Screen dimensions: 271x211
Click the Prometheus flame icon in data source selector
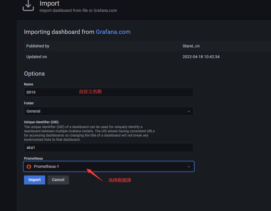tap(29, 167)
